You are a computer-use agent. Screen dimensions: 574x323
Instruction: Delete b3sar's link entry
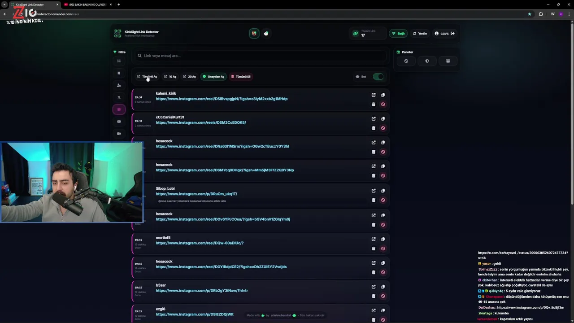pos(374,296)
